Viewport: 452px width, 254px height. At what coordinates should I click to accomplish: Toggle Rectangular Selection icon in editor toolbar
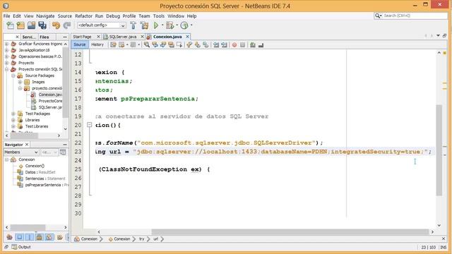coord(179,44)
